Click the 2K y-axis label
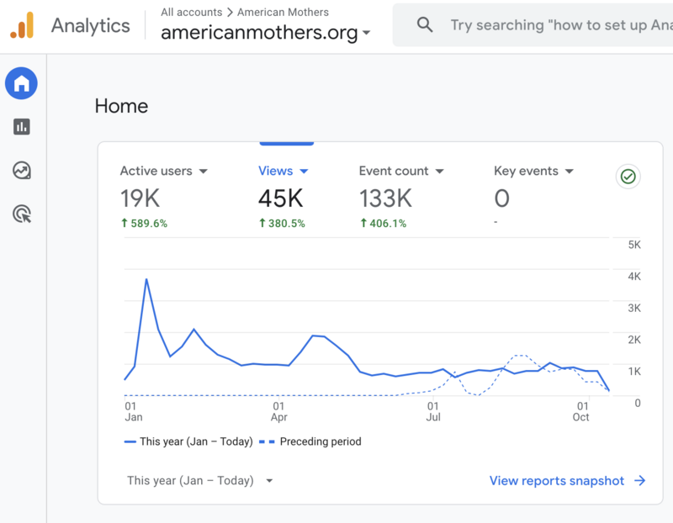Viewport: 673px width, 523px height. 634,340
